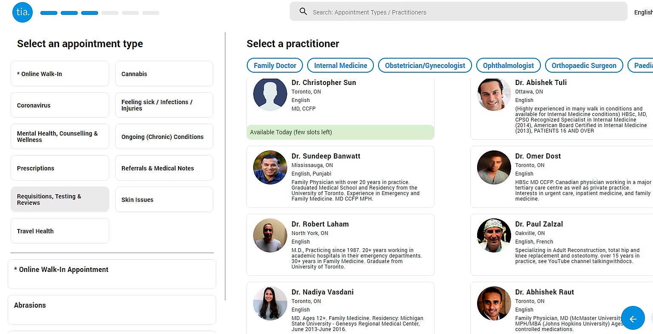Screen dimensions: 653x334
Task: Click Dr. Nadiya Vasdani's name
Action: click(x=322, y=292)
